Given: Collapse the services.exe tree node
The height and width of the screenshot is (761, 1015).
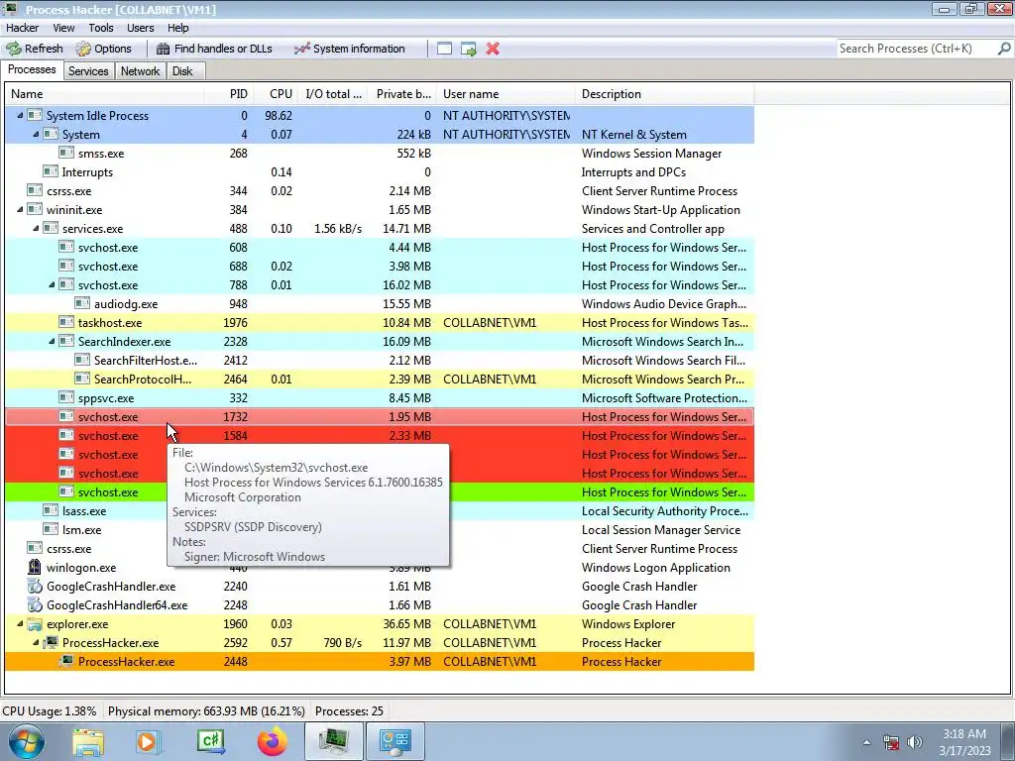Looking at the screenshot, I should tap(36, 229).
